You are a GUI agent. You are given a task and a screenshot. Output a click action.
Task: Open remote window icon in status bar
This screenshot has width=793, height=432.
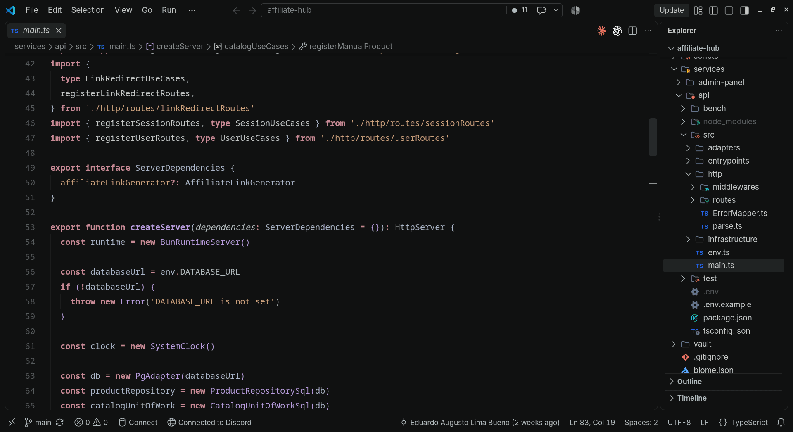(x=12, y=422)
